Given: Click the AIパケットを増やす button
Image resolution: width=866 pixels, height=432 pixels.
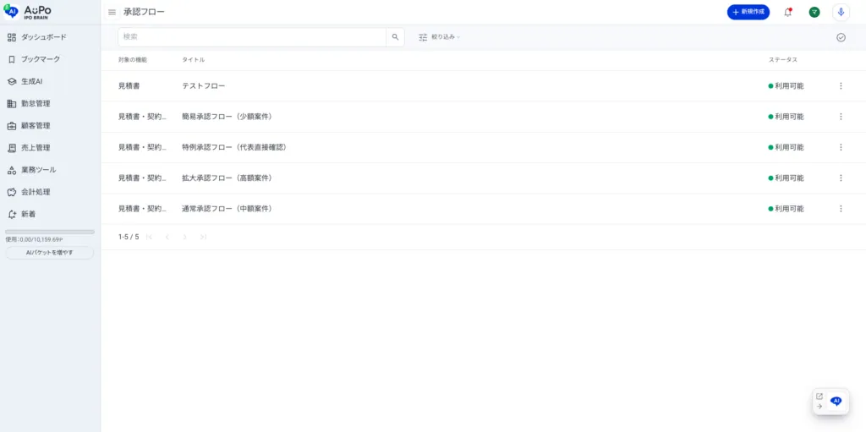Looking at the screenshot, I should click(50, 253).
